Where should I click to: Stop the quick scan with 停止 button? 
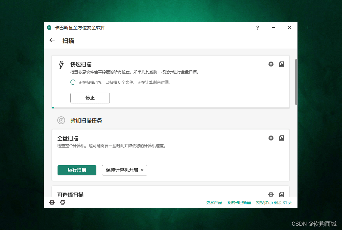90,98
